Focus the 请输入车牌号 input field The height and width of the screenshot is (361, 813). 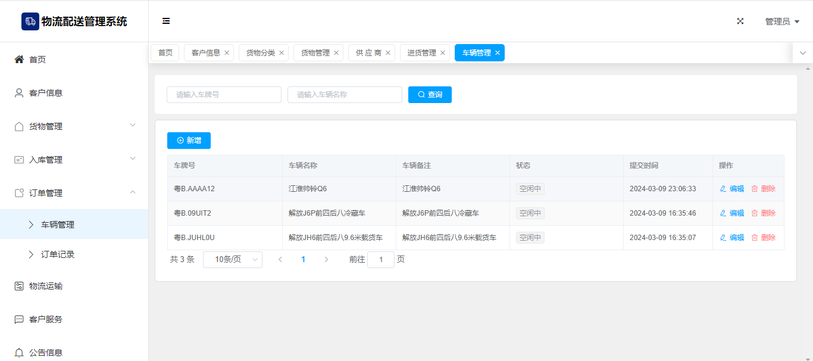pyautogui.click(x=224, y=95)
